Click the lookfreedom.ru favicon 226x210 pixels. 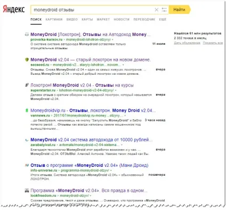(x=27, y=191)
